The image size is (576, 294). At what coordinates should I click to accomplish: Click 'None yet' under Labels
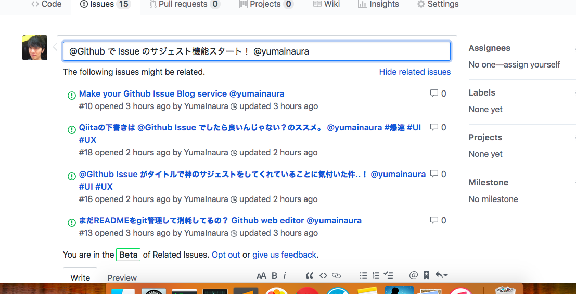pyautogui.click(x=485, y=110)
